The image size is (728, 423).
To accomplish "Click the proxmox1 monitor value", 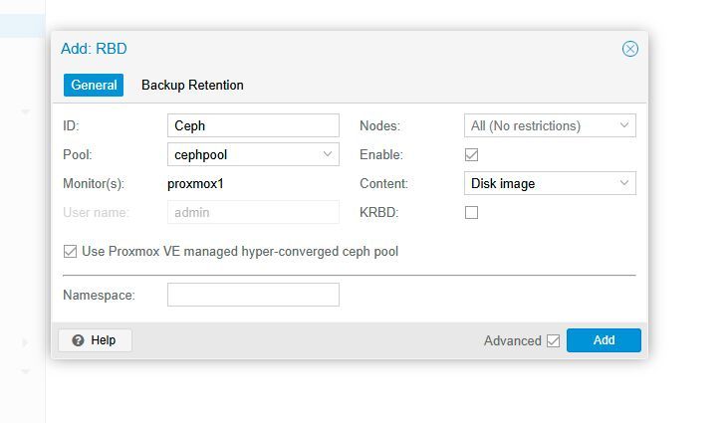I will [x=195, y=184].
